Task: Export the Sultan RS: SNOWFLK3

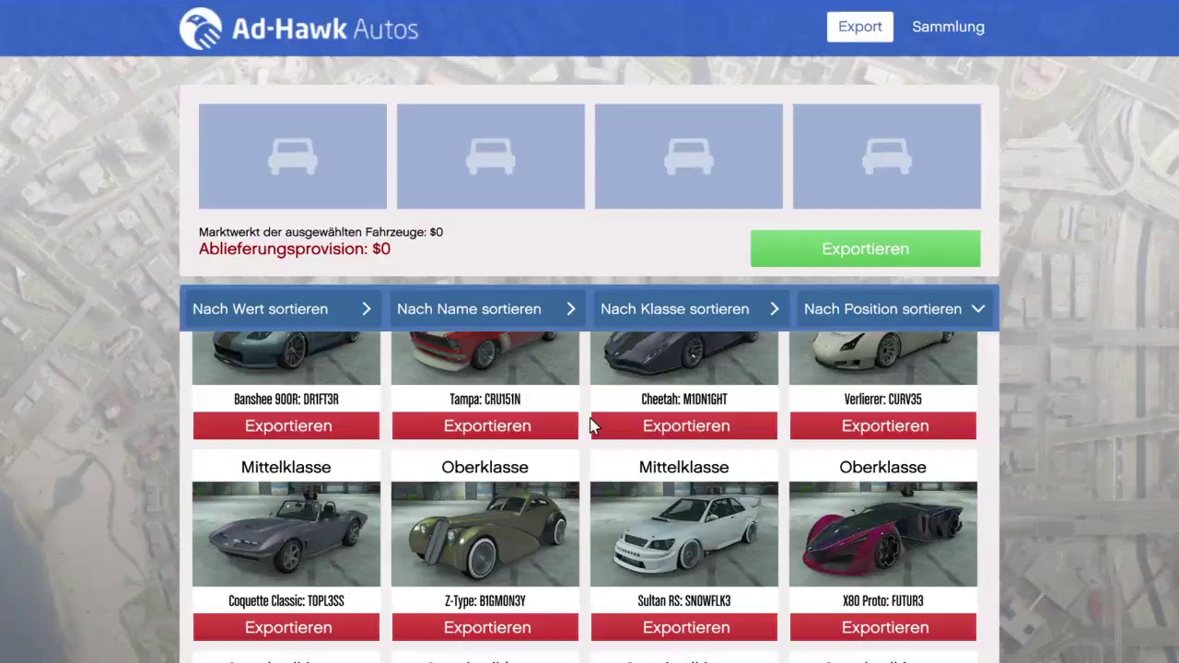Action: click(684, 628)
